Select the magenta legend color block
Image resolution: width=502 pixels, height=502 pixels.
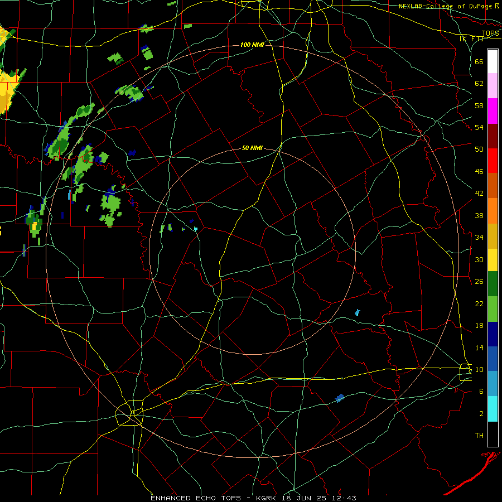(x=493, y=111)
